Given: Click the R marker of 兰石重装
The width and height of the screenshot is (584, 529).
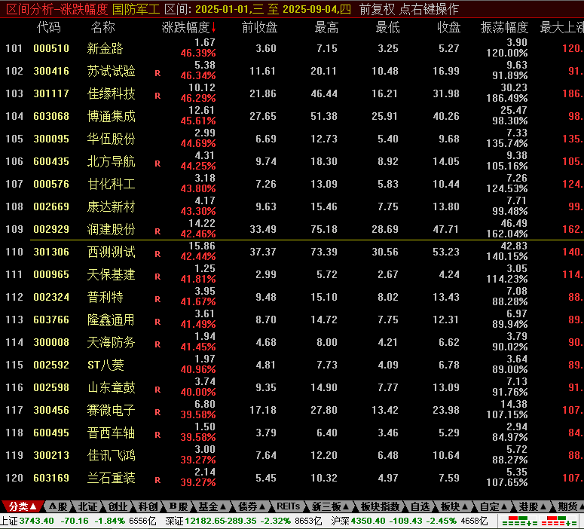Looking at the screenshot, I should [x=157, y=480].
